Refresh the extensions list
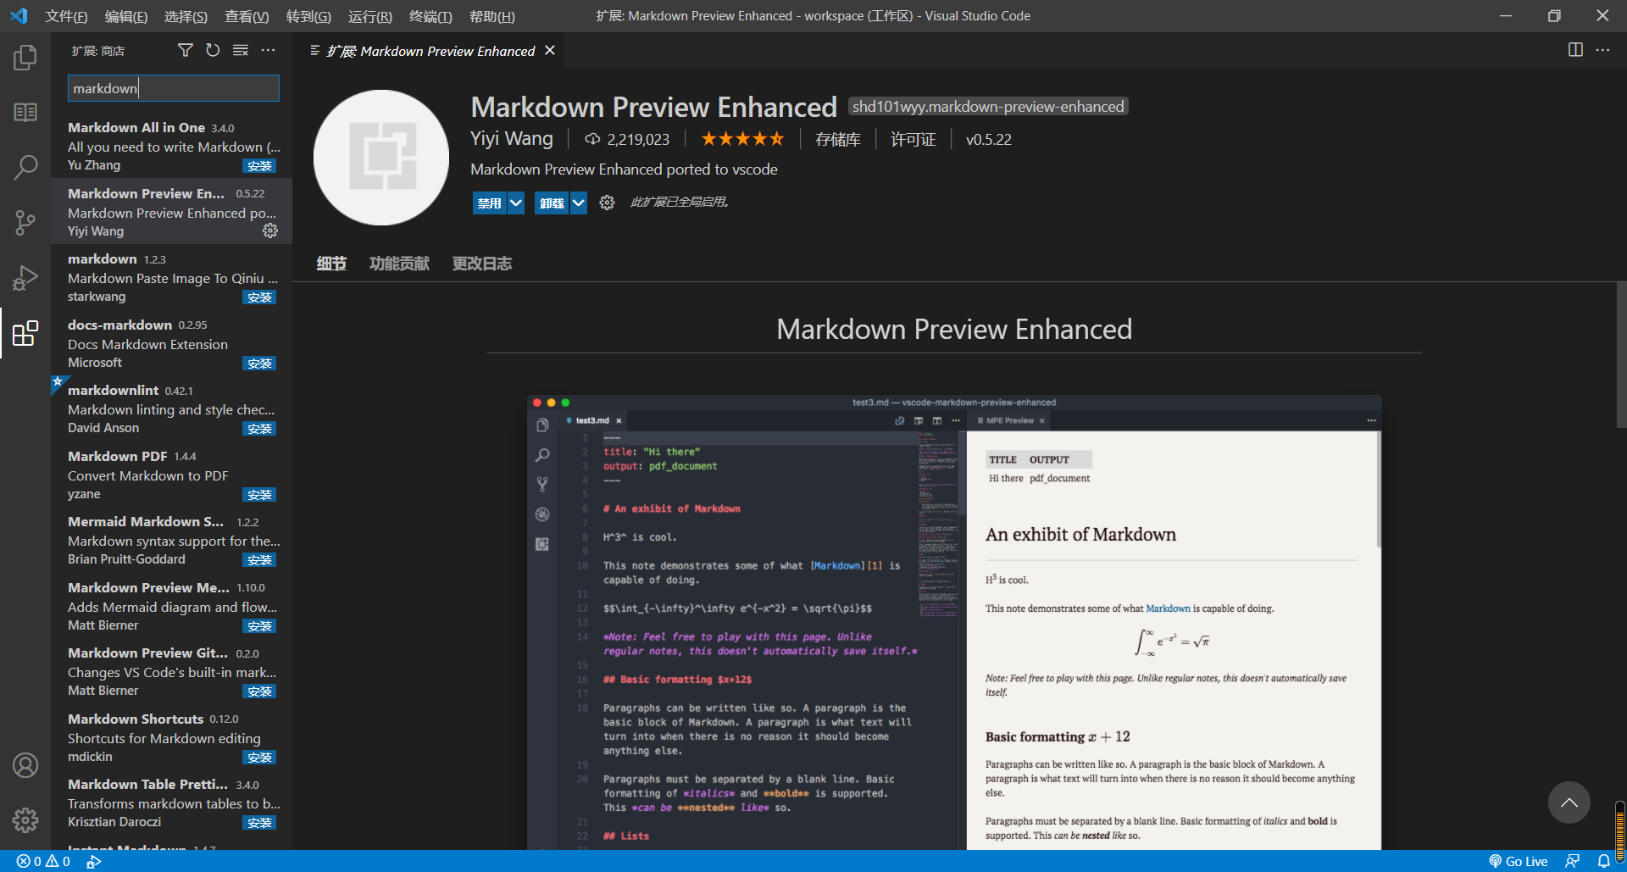 click(213, 51)
